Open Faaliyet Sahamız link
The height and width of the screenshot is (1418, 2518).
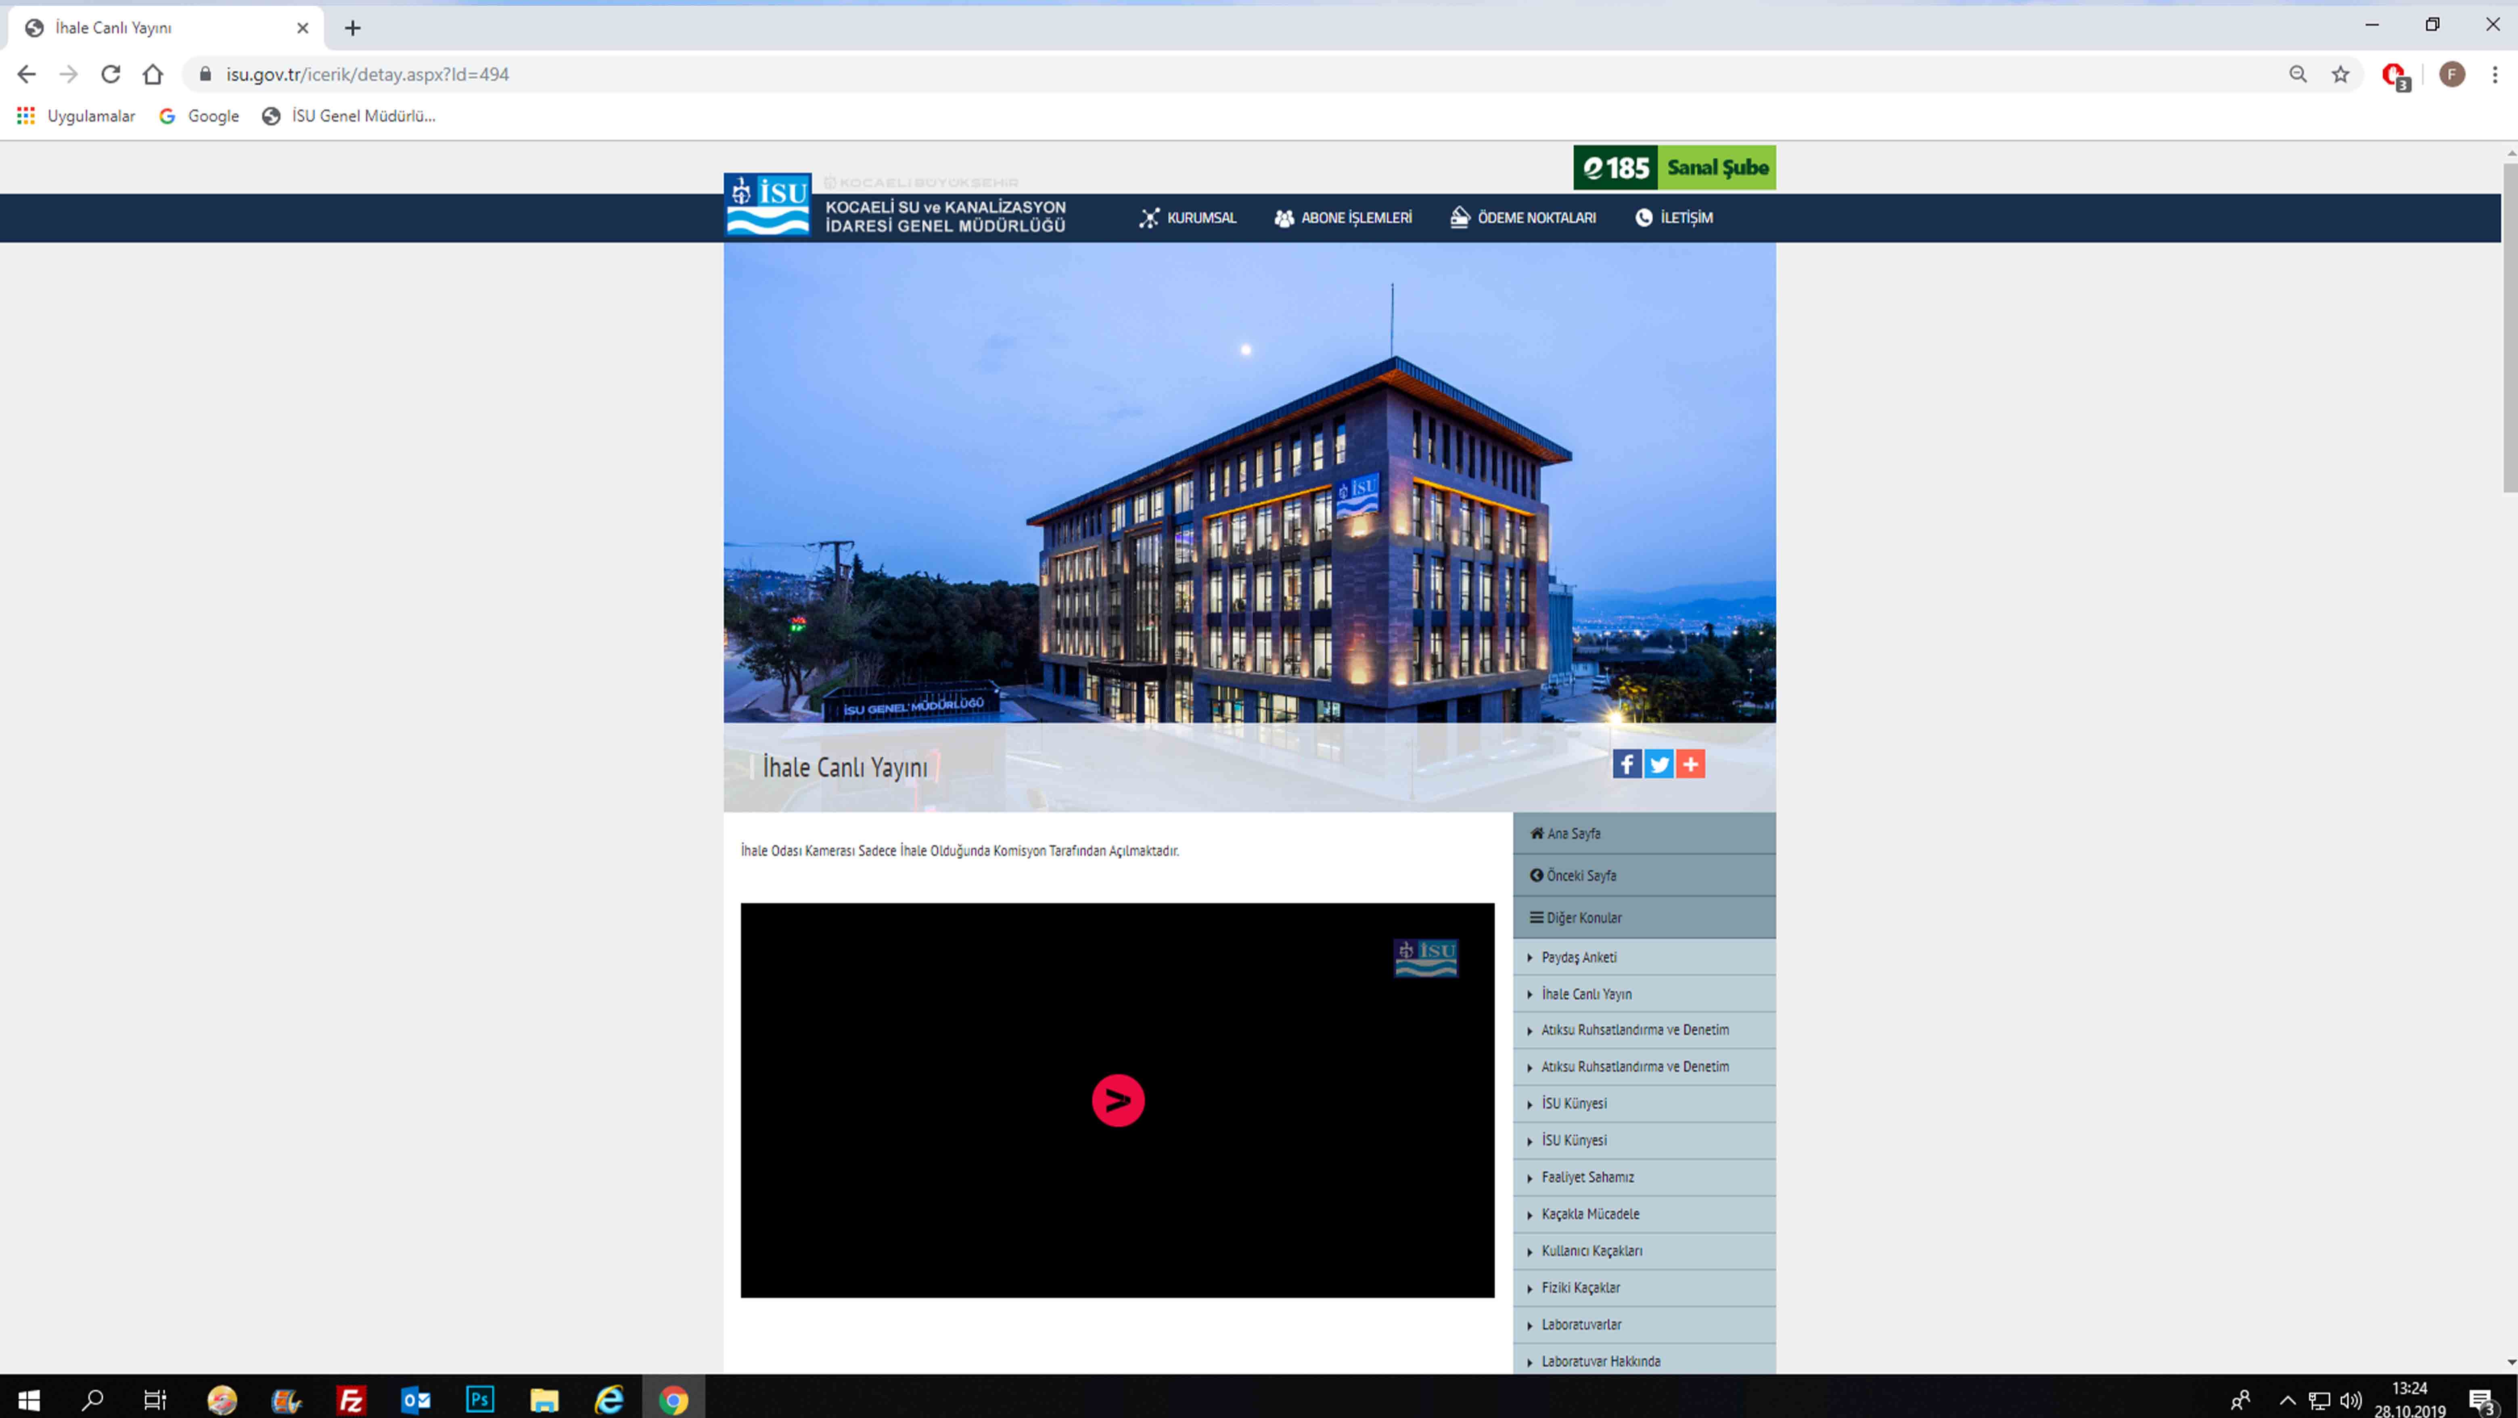point(1644,1177)
